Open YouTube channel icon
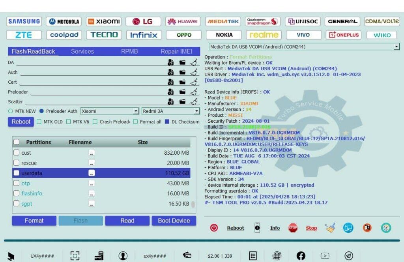This screenshot has height=262, width=404. 325,256
